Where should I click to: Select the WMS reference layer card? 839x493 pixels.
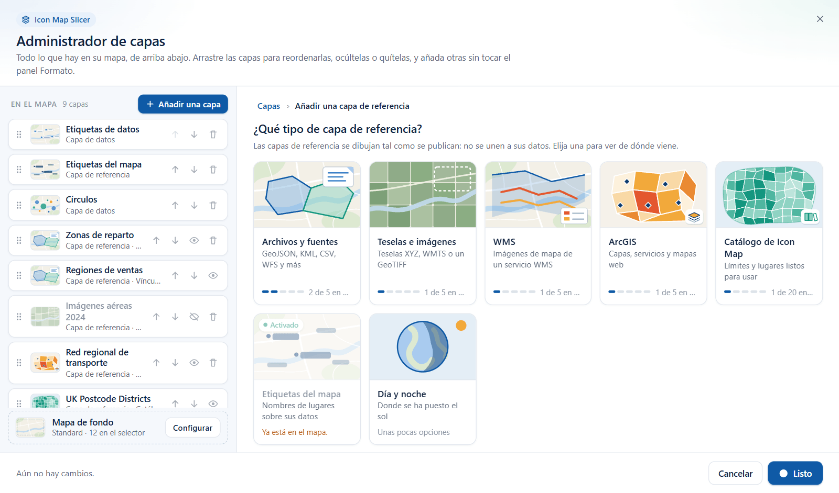pyautogui.click(x=538, y=233)
